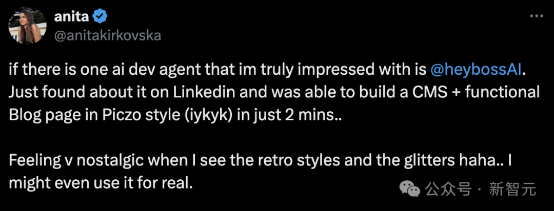This screenshot has width=554, height=211.
Task: Click the blue verified badge next to anita
Action: pos(100,16)
